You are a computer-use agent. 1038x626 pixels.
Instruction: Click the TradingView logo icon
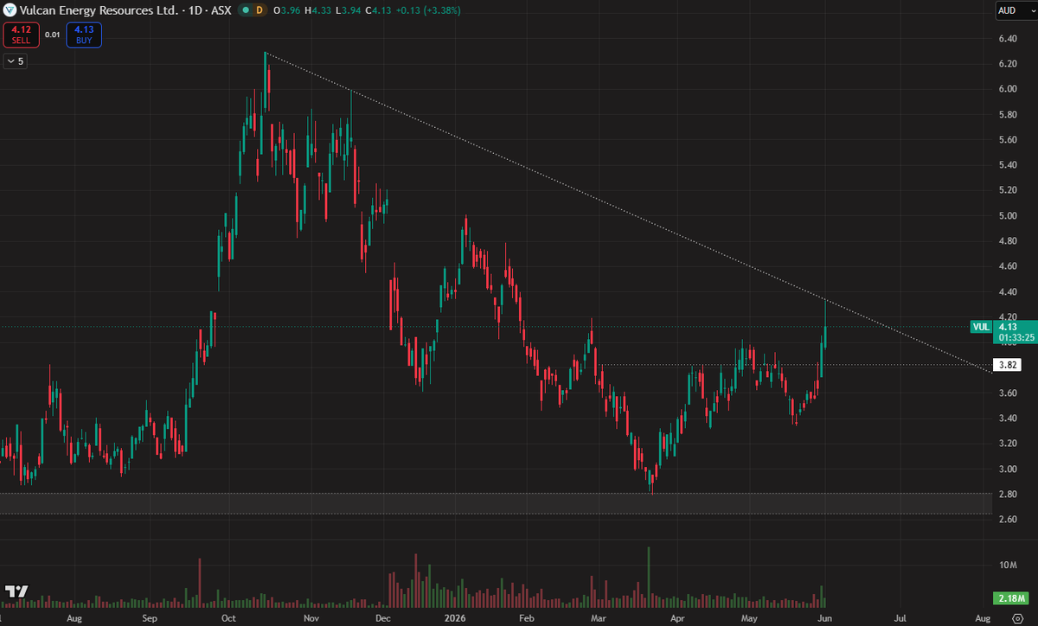click(16, 591)
